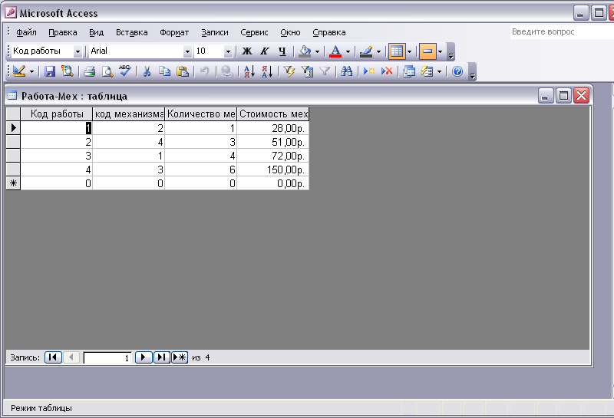Go to first record navigation button
614x418 pixels.
pyautogui.click(x=53, y=357)
